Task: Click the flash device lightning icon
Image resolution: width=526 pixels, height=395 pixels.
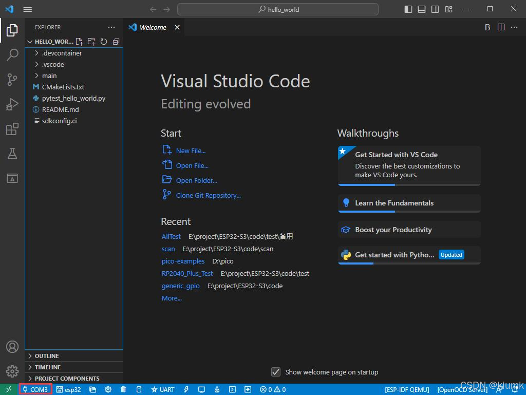Action: pos(186,389)
